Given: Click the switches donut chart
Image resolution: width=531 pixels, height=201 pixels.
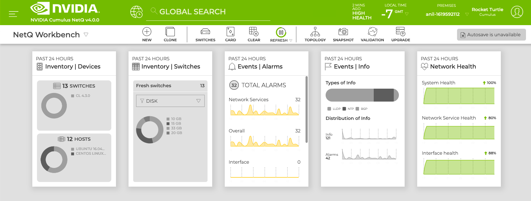Looking at the screenshot, I should tap(54, 106).
